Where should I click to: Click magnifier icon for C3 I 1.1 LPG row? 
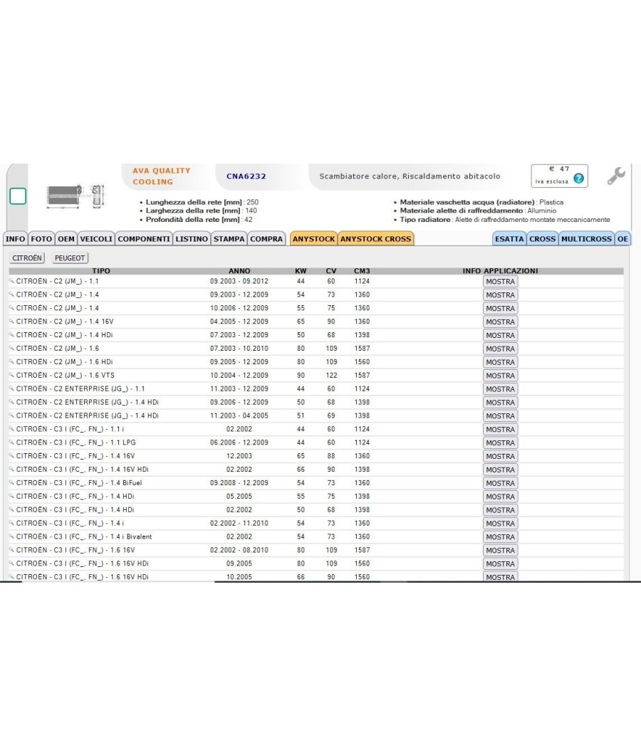(x=11, y=442)
